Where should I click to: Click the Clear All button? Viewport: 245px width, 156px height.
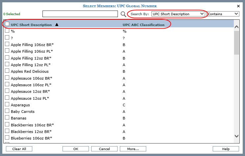pyautogui.click(x=19, y=149)
